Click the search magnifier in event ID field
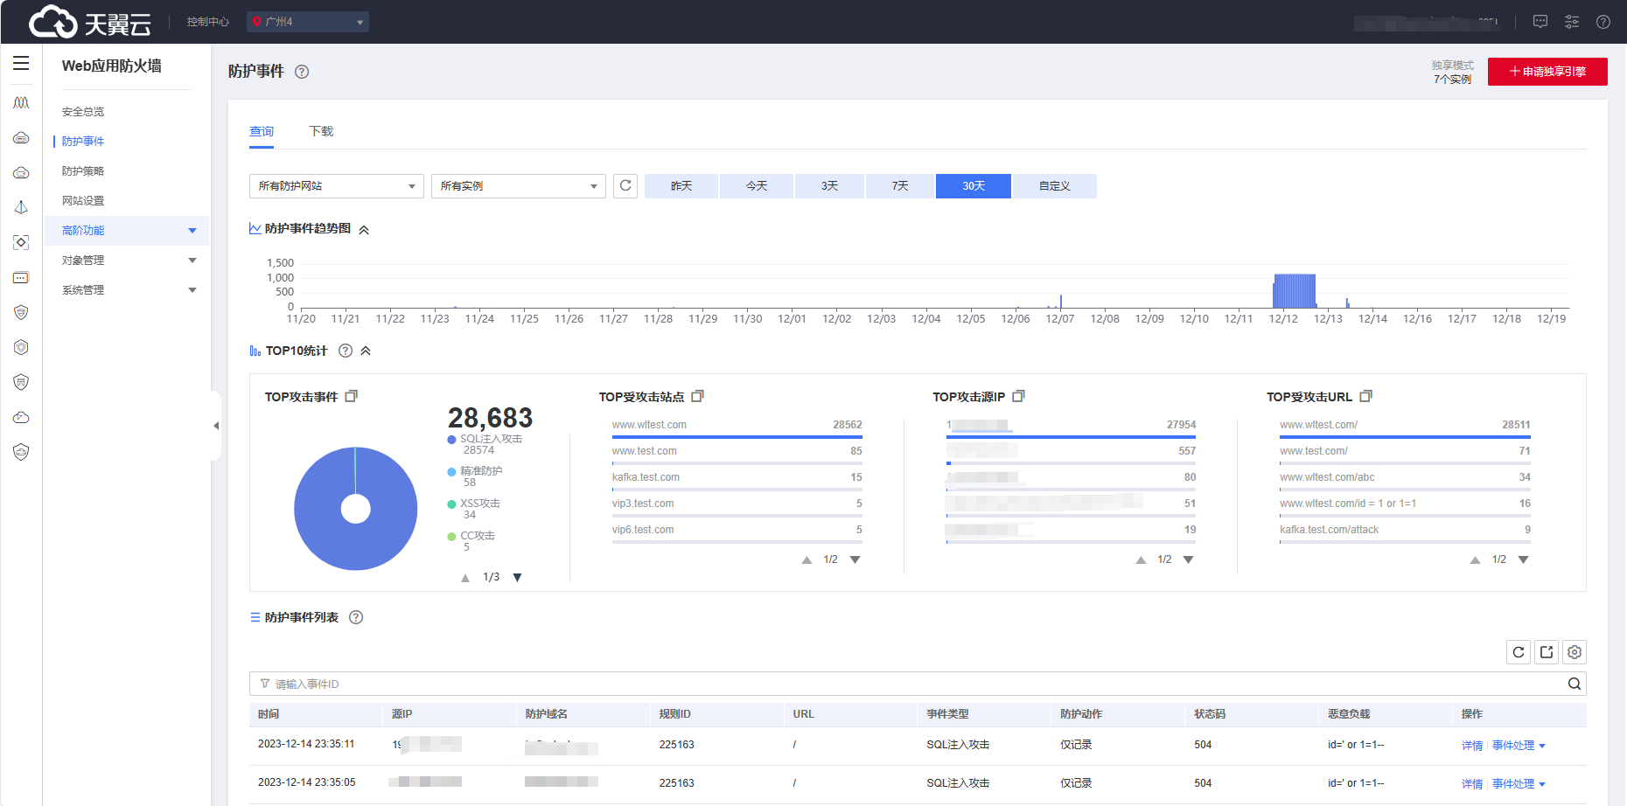This screenshot has height=806, width=1627. [1574, 684]
